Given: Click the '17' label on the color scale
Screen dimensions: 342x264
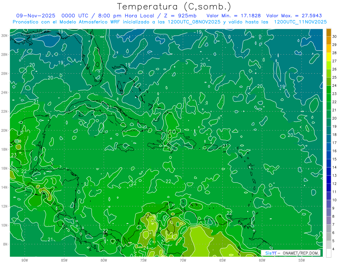Looking at the screenshot, I should pos(335,143).
